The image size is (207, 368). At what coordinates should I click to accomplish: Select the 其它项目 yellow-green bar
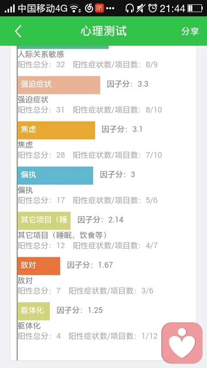click(44, 221)
